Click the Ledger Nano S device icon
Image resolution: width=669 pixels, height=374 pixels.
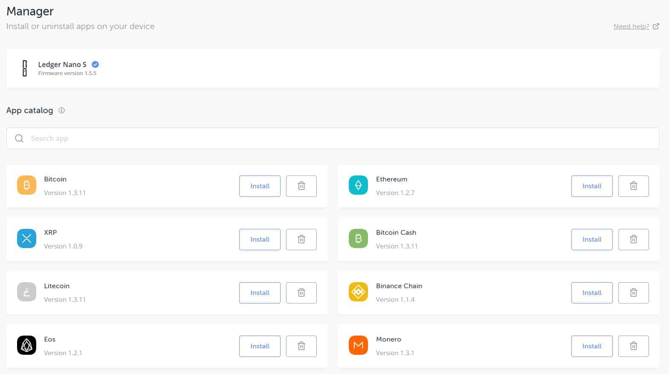pyautogui.click(x=25, y=68)
